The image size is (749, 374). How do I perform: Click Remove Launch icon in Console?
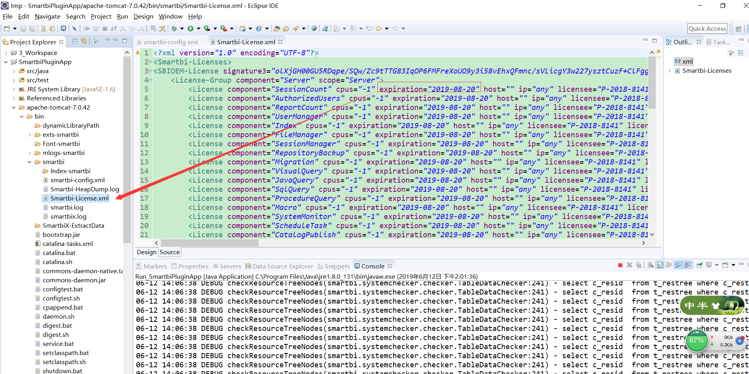629,265
